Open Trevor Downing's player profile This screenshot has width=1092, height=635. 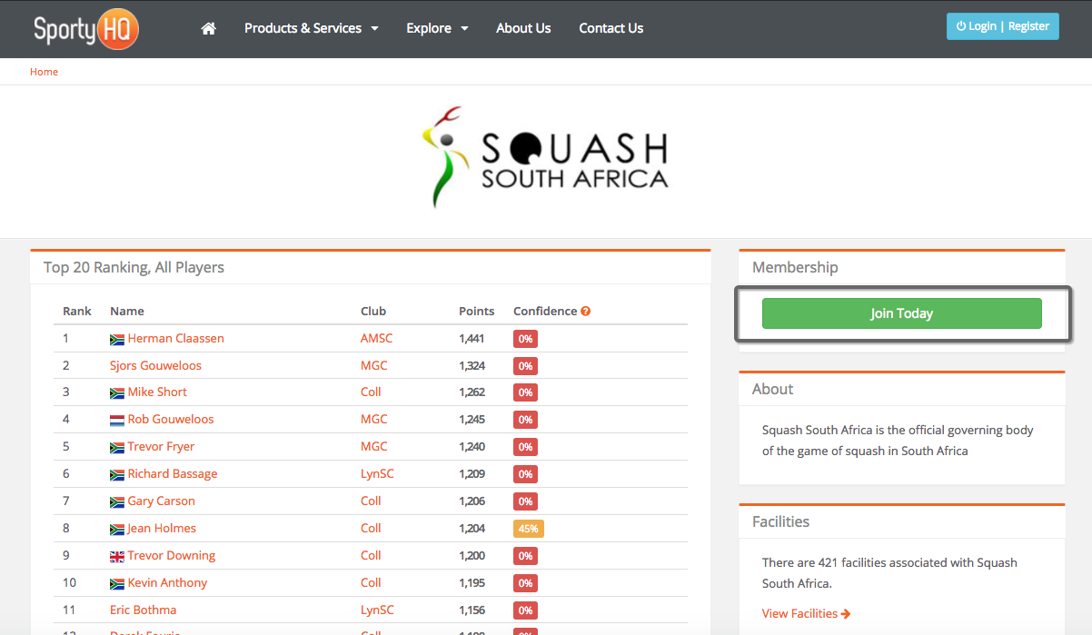coord(172,555)
